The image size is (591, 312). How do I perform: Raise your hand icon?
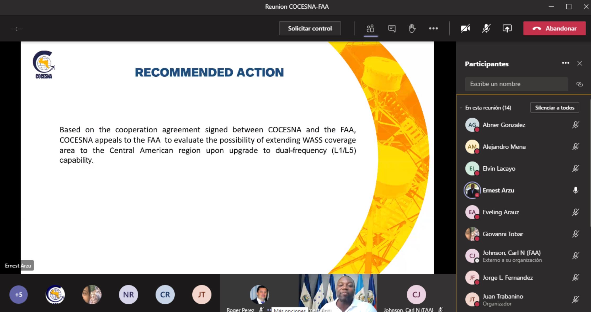coord(412,28)
